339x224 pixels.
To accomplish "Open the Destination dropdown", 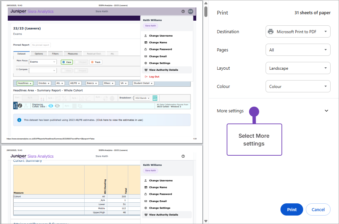I will [298, 31].
